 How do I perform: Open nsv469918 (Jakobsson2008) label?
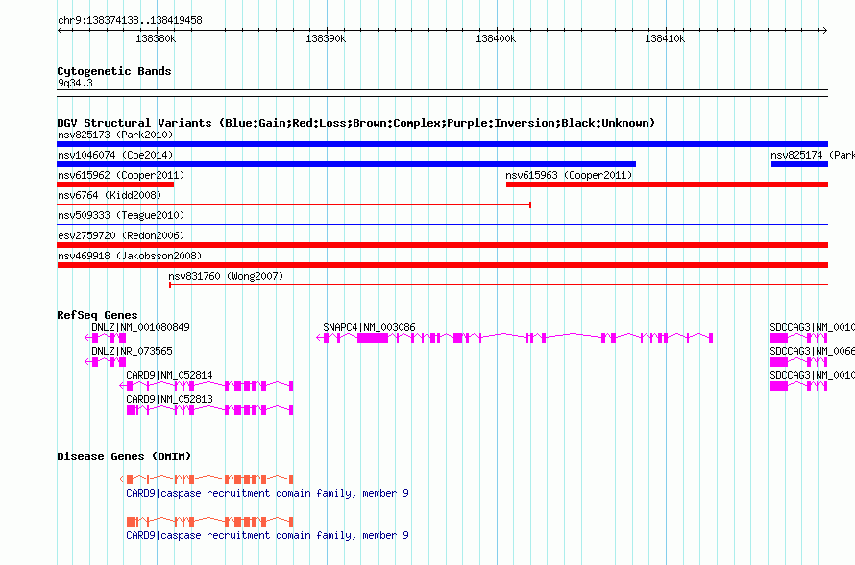pos(130,256)
